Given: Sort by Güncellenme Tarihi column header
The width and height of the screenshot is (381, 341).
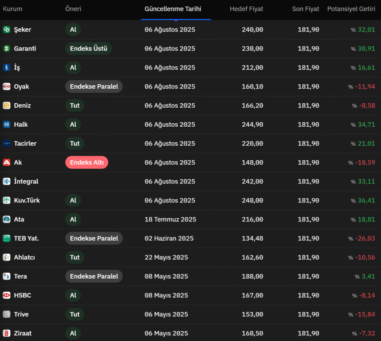Looking at the screenshot, I should click(173, 9).
